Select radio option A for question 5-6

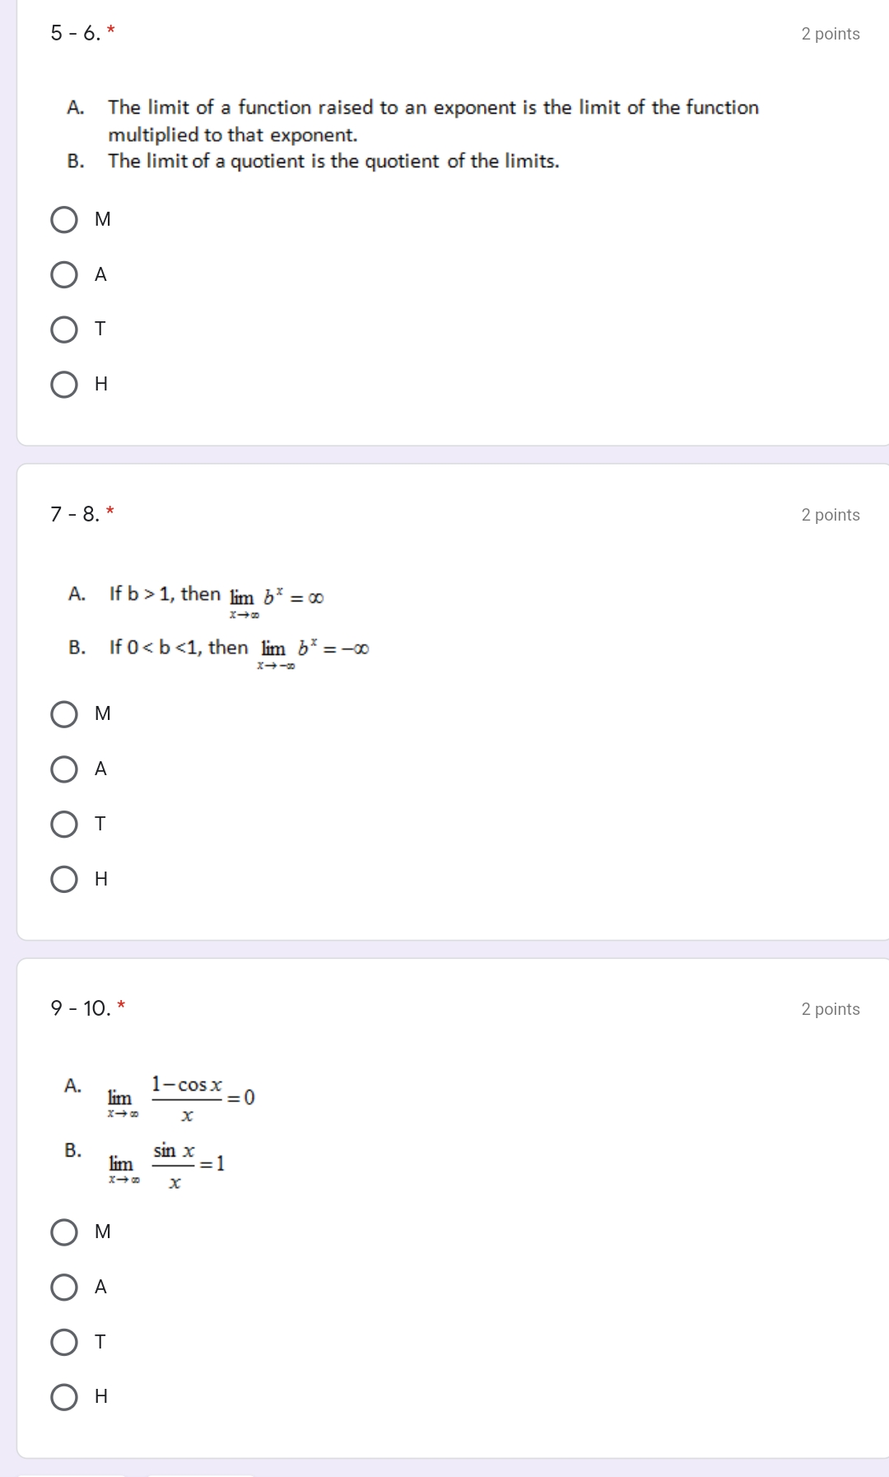pyautogui.click(x=65, y=273)
